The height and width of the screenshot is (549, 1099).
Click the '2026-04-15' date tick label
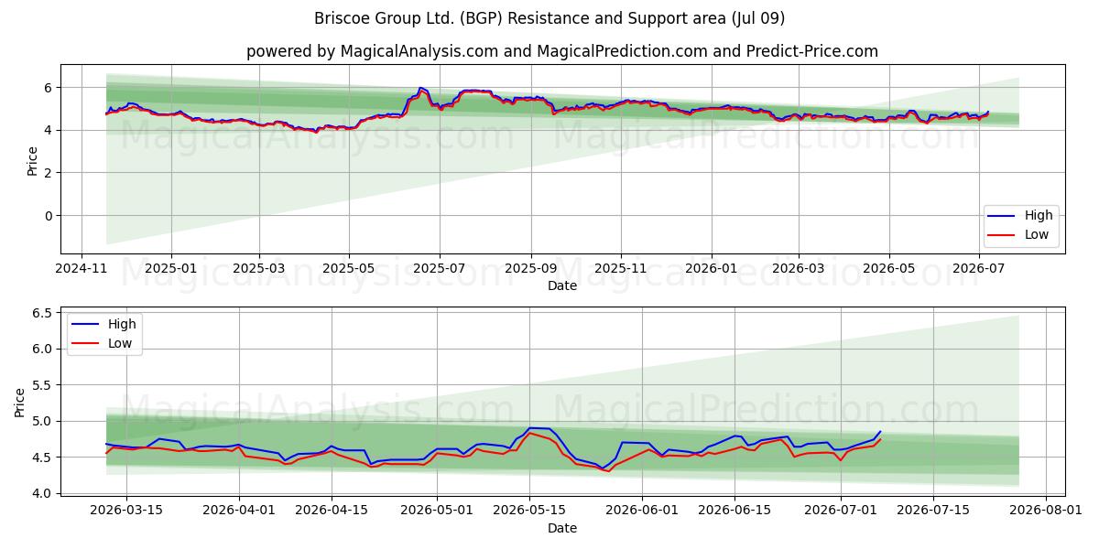click(x=332, y=511)
